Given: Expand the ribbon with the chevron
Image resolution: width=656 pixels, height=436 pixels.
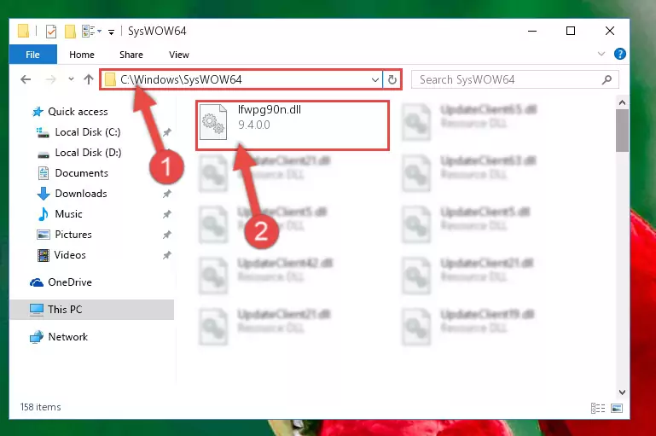Looking at the screenshot, I should tap(601, 54).
